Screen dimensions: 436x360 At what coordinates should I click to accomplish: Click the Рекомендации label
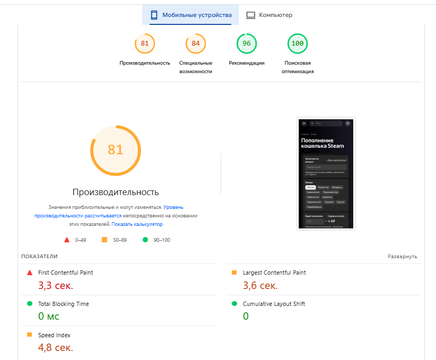(246, 63)
